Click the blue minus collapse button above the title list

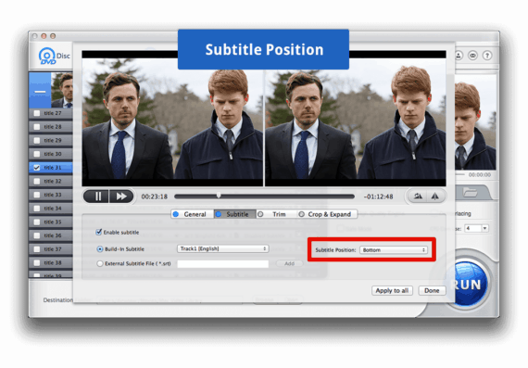point(40,91)
